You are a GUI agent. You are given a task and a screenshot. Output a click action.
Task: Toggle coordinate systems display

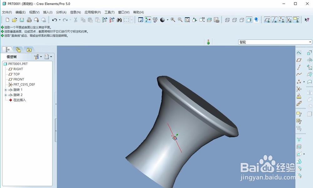coord(289,20)
